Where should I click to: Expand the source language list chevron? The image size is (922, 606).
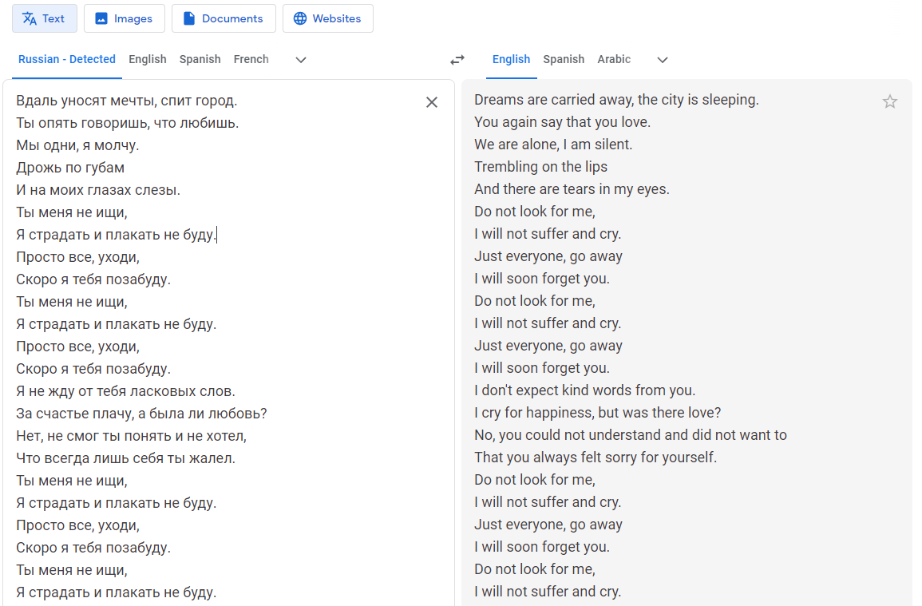(301, 60)
